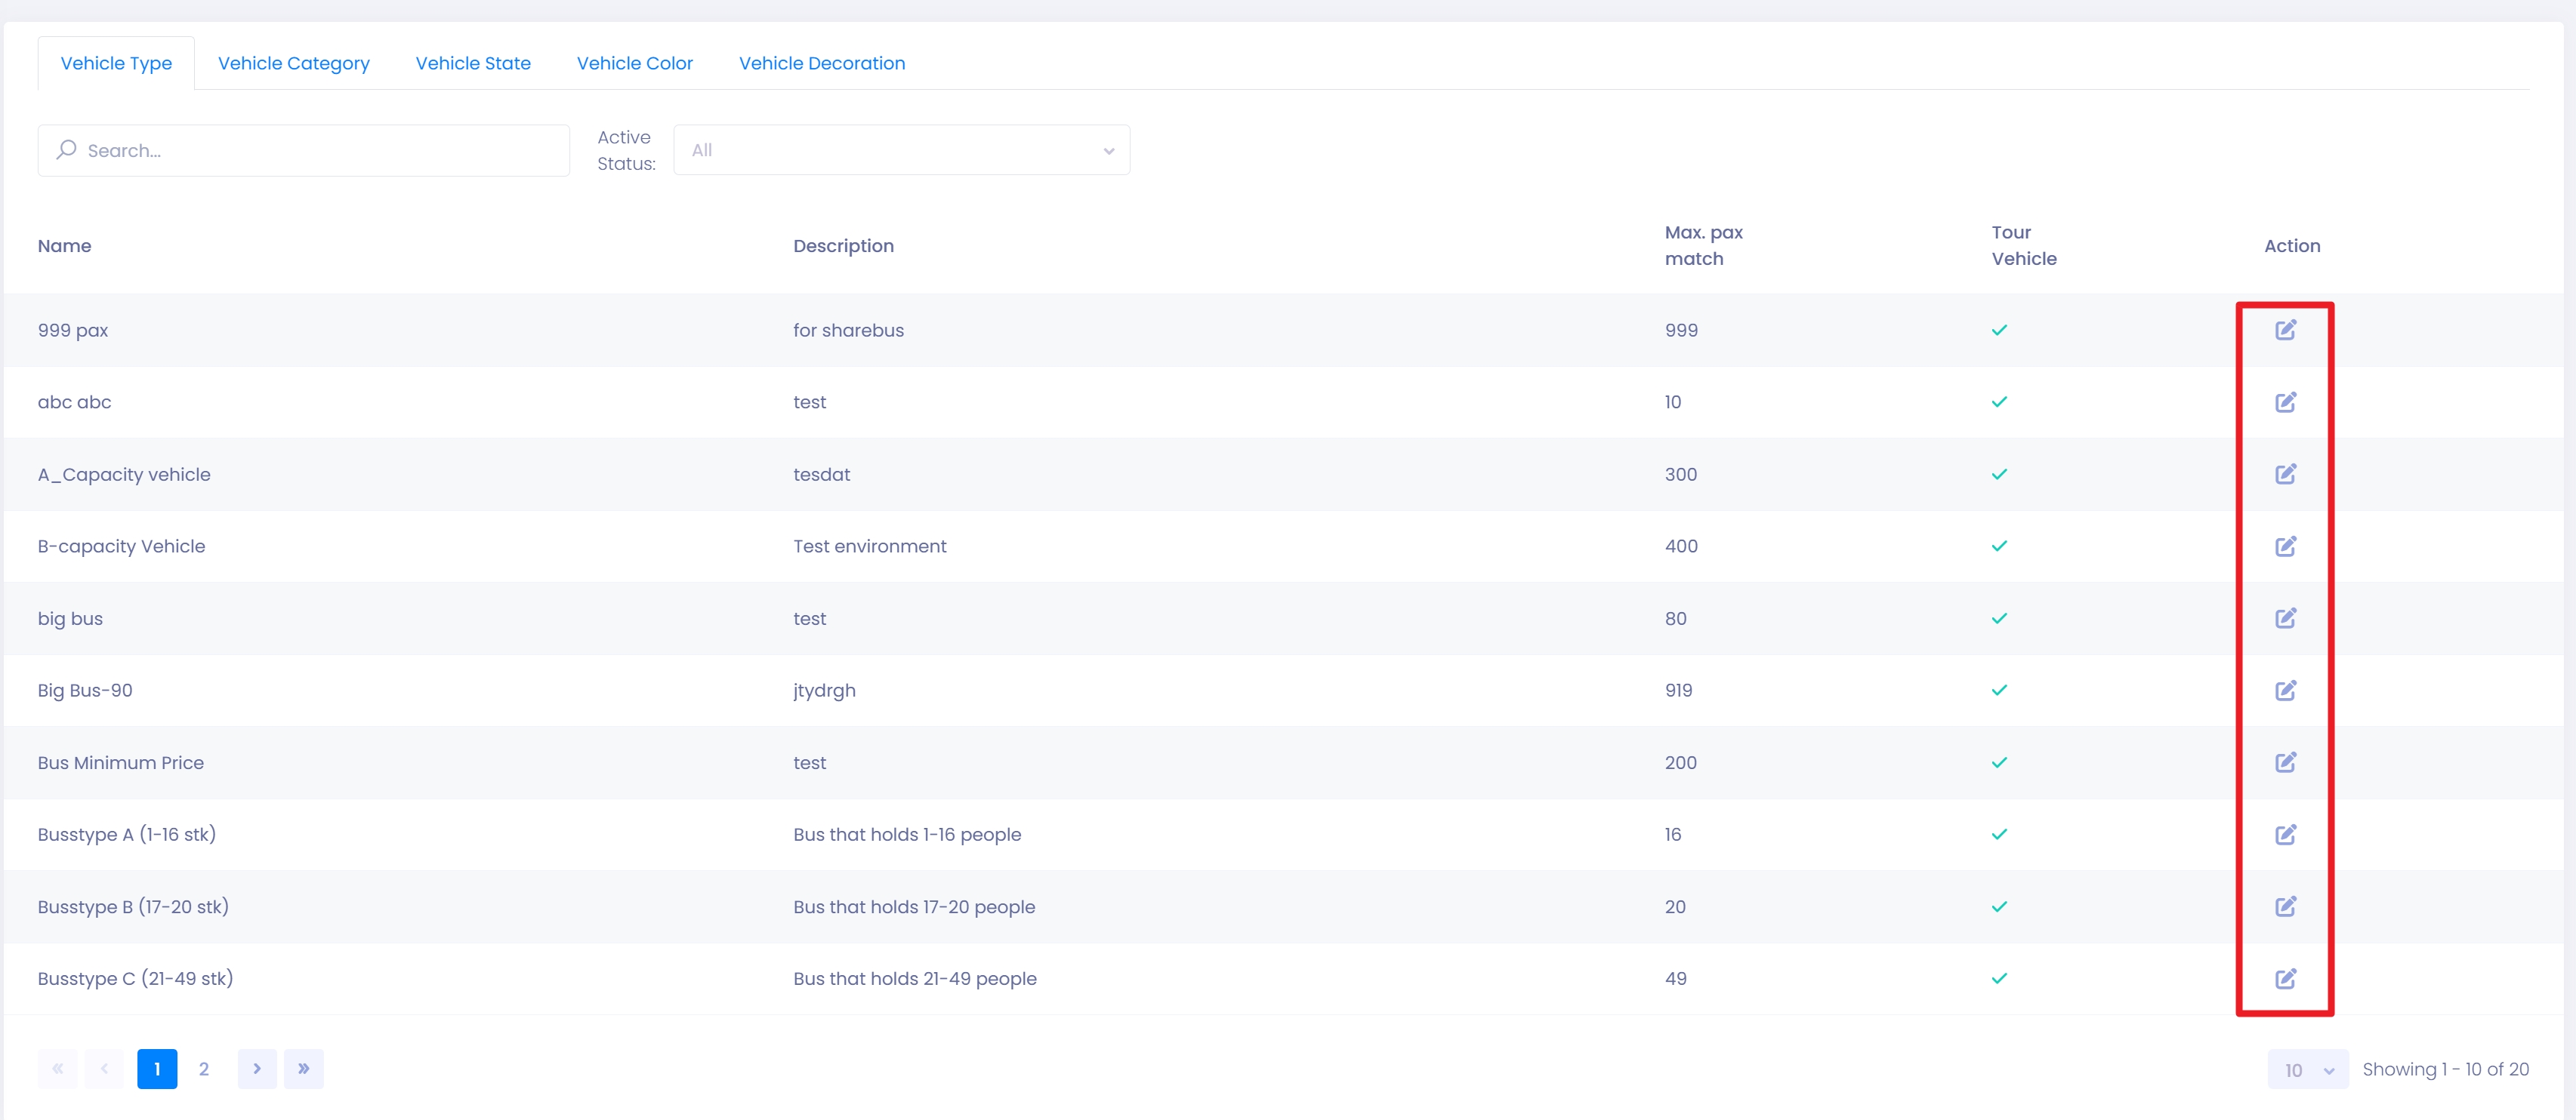Open the Vehicle Category tab

(x=293, y=63)
